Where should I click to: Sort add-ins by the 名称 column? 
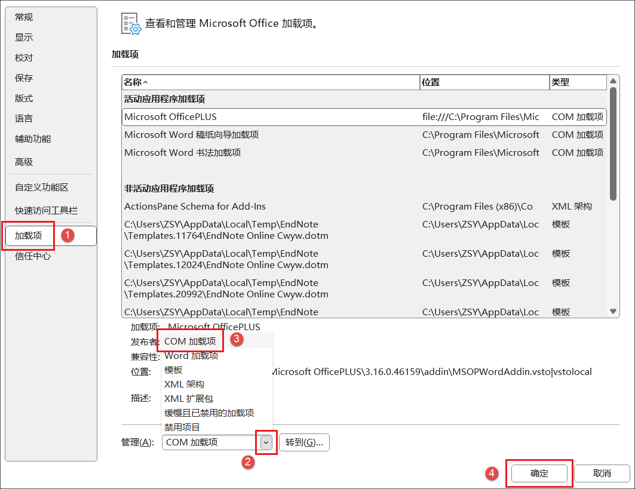[271, 82]
